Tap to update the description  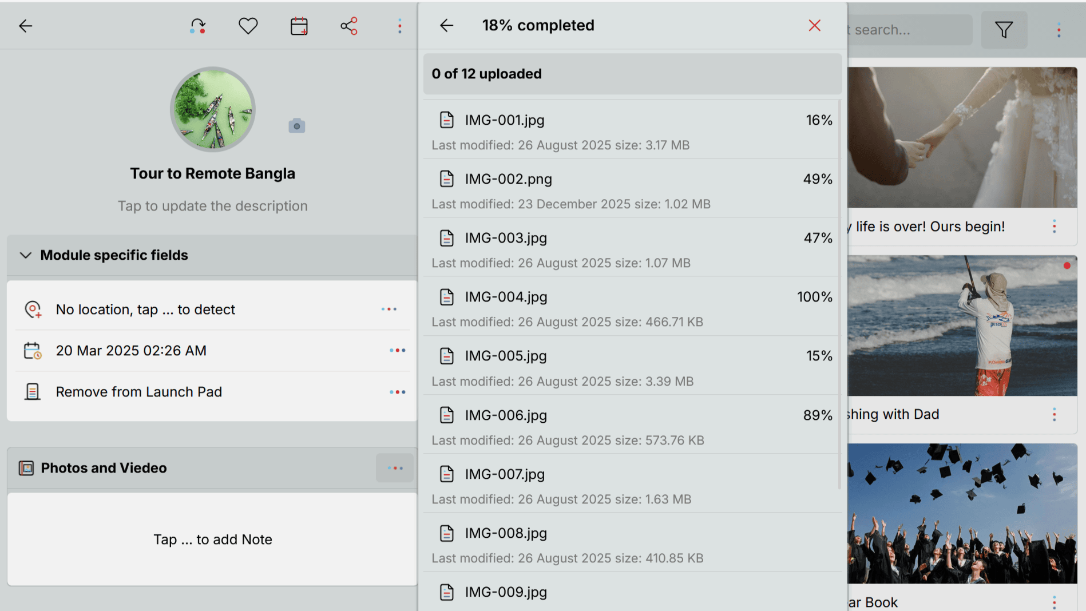[212, 206]
